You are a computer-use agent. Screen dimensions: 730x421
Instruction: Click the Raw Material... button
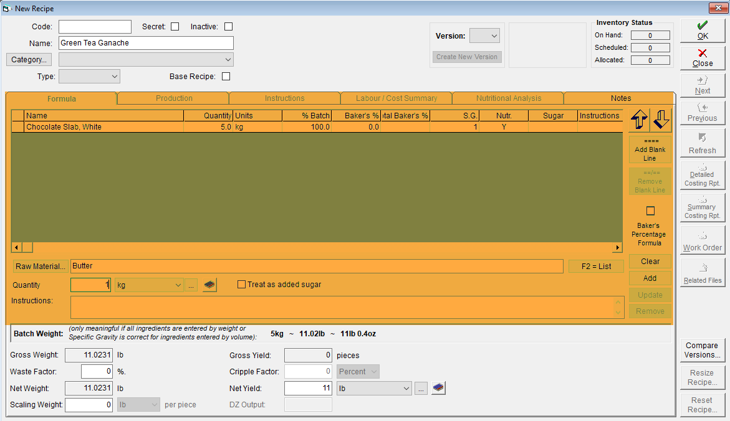(41, 266)
